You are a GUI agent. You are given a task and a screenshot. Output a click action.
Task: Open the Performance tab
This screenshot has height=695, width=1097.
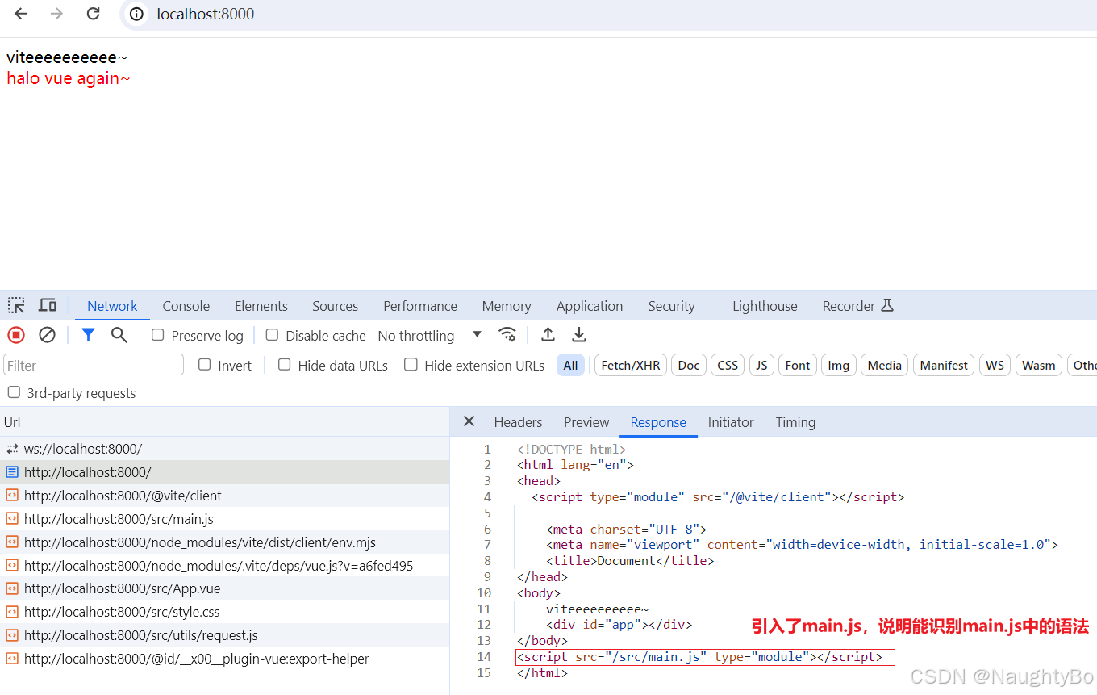pyautogui.click(x=420, y=306)
